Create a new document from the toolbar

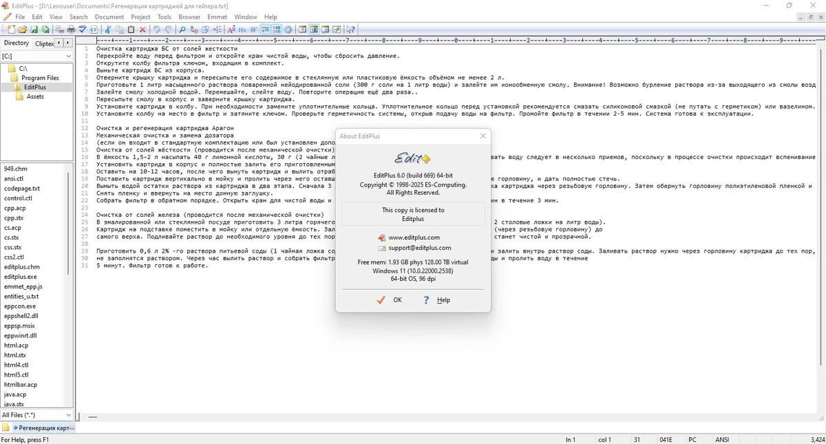point(12,30)
